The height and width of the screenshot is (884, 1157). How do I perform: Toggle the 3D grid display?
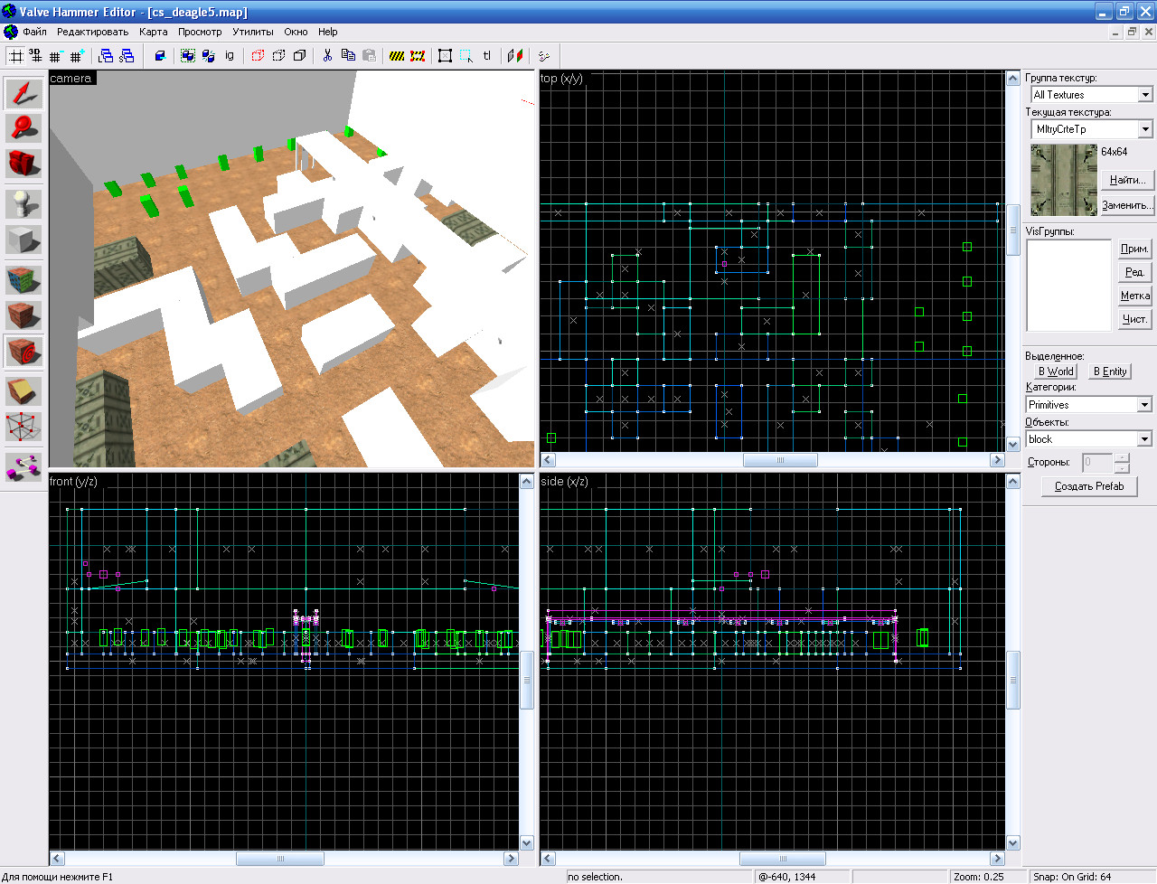coord(35,56)
